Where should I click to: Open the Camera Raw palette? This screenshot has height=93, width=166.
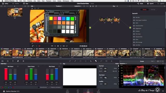pyautogui.click(x=3, y=61)
